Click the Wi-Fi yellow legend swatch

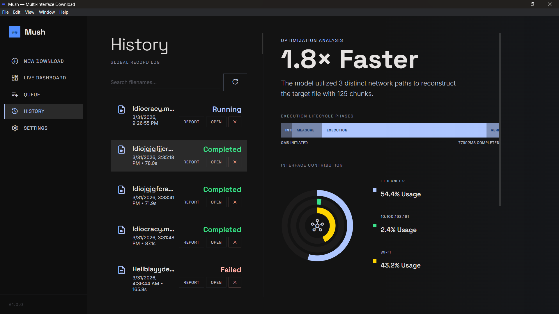(374, 261)
